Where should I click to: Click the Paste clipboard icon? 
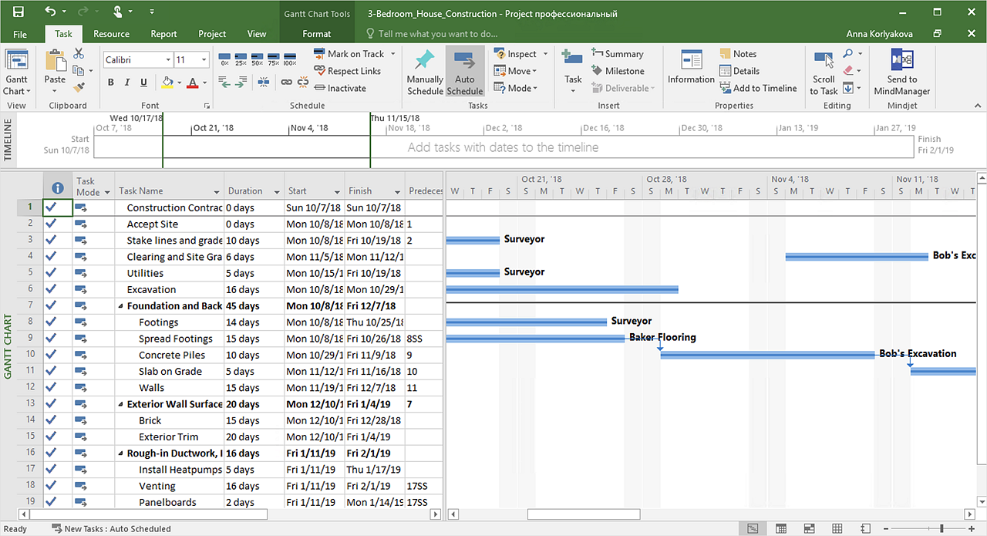(55, 61)
